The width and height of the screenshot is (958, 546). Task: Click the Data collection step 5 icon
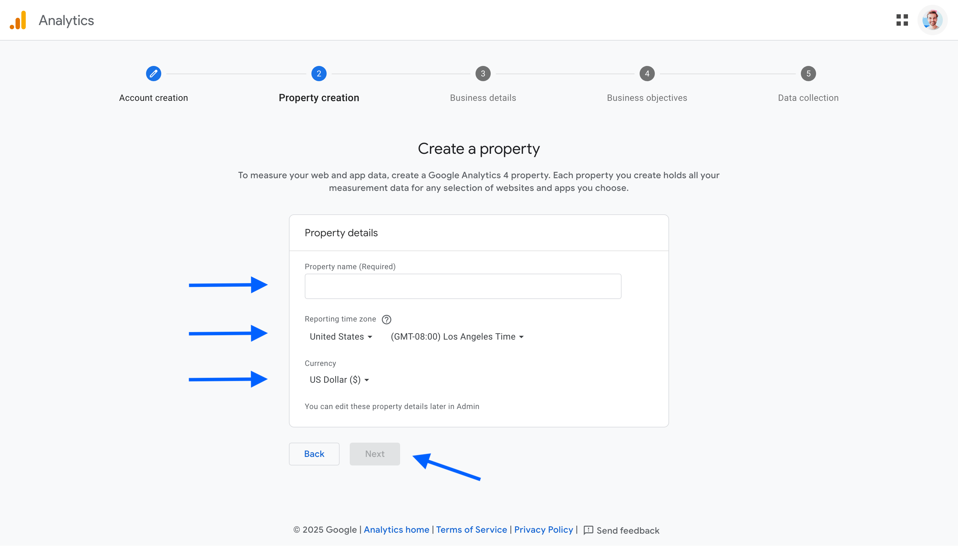point(808,73)
